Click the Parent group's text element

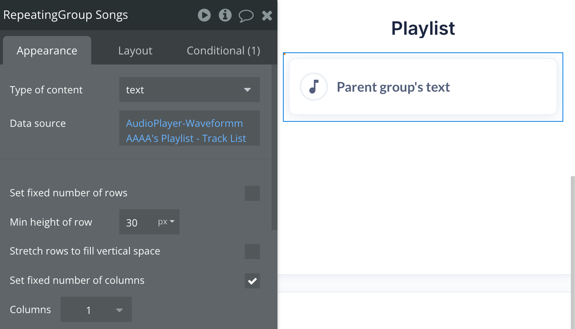pyautogui.click(x=393, y=87)
